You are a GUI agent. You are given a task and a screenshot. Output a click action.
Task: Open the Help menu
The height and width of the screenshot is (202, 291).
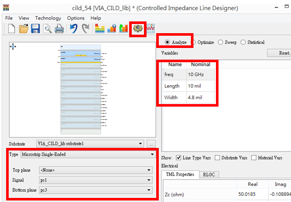point(96,18)
